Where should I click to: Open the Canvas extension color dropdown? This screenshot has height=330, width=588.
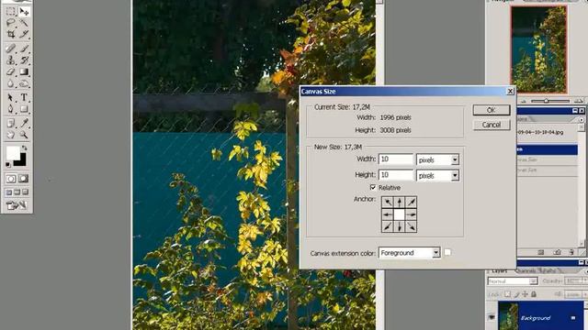pos(435,253)
